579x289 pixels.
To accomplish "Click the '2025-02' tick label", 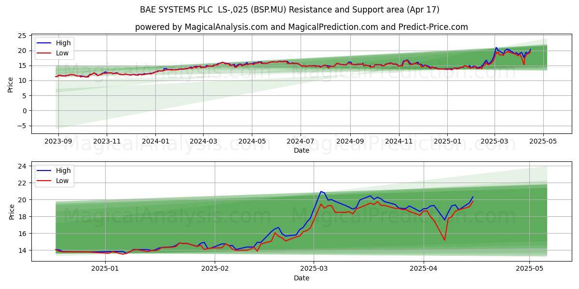I will 214,269.
